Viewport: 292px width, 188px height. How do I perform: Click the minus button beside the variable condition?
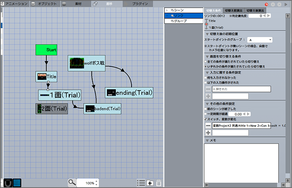(x=208, y=126)
